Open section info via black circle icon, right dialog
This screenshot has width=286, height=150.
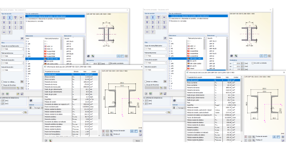pos(232,56)
